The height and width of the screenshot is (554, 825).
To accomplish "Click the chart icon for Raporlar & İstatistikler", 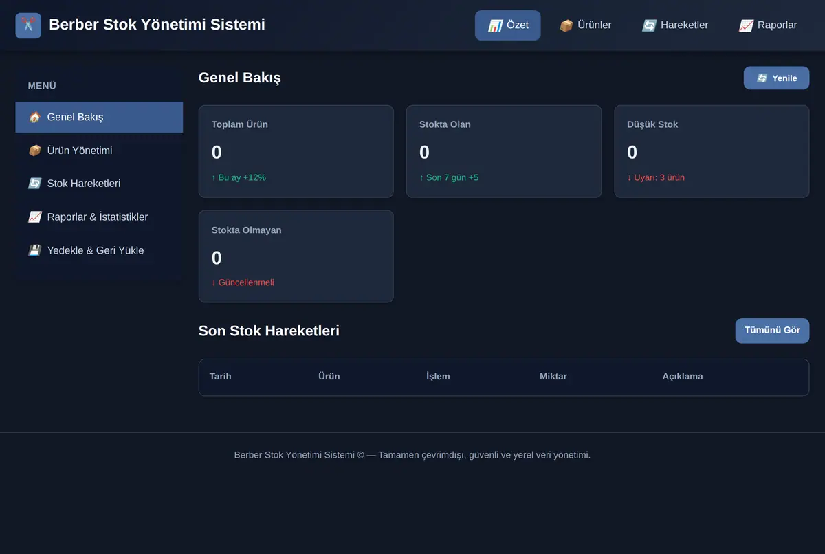I will coord(34,217).
